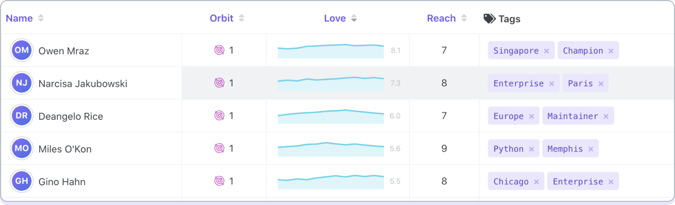This screenshot has height=205, width=675.
Task: Click the tag icon in the Tags header
Action: coord(489,19)
